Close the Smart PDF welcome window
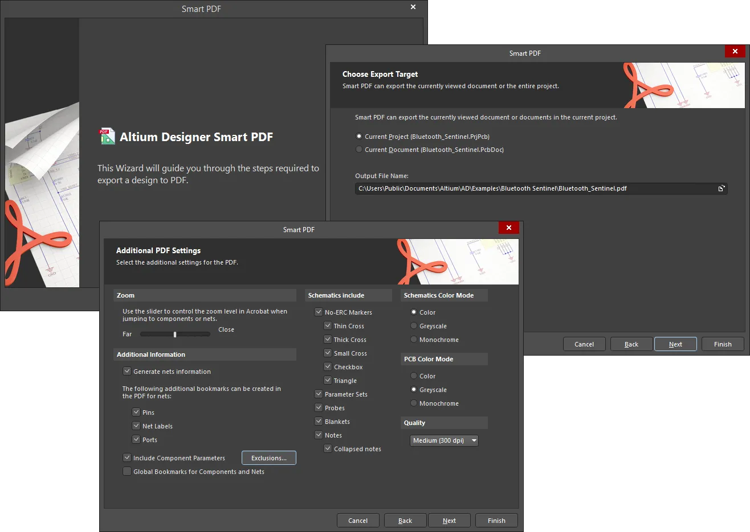The image size is (750, 532). pos(413,7)
